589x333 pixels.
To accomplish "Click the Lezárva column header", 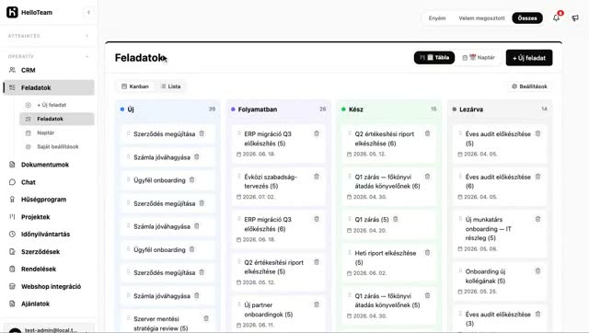I will [500, 109].
